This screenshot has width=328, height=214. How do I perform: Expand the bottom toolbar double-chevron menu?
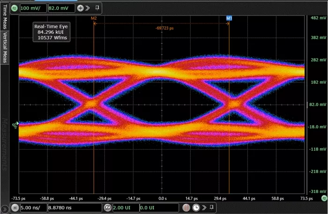pyautogui.click(x=204, y=207)
